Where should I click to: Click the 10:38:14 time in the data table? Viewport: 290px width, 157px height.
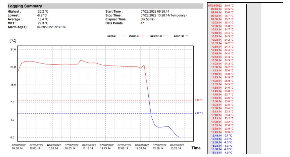[x=216, y=47]
